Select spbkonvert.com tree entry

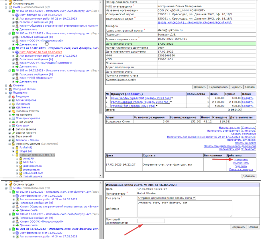(33, 173)
